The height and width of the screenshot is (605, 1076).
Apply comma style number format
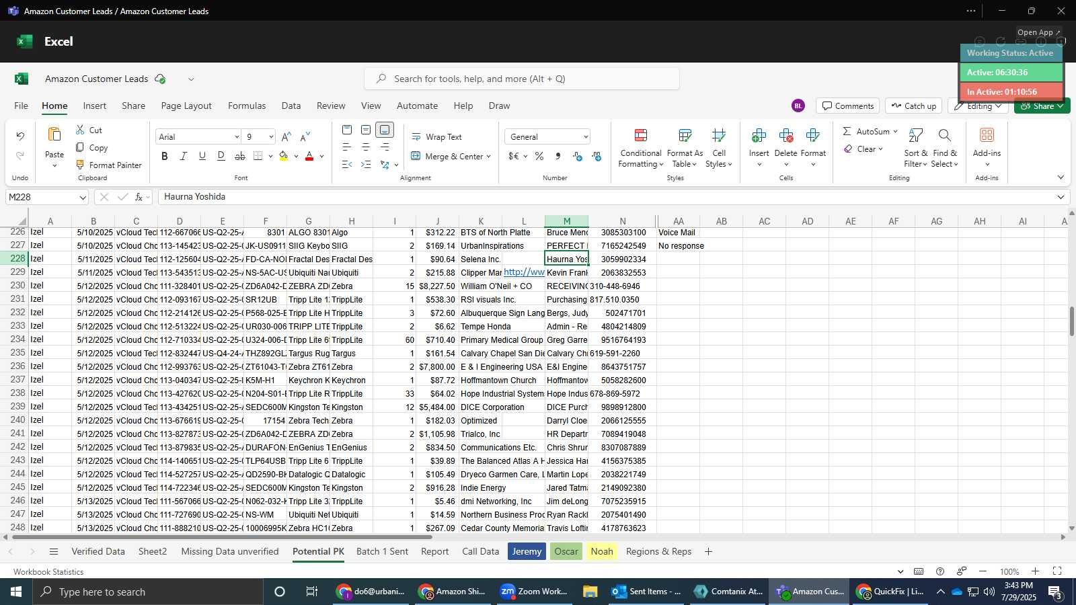click(558, 156)
